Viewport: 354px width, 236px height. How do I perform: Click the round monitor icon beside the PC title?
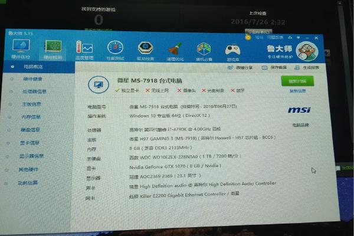99,84
